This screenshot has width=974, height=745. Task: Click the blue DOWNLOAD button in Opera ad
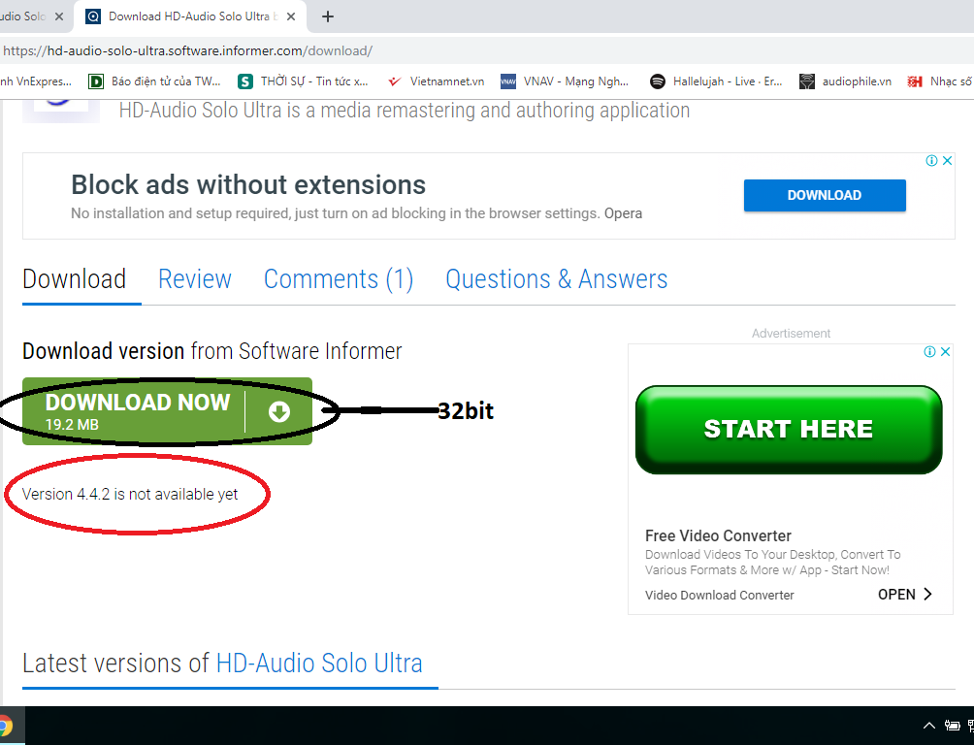825,195
